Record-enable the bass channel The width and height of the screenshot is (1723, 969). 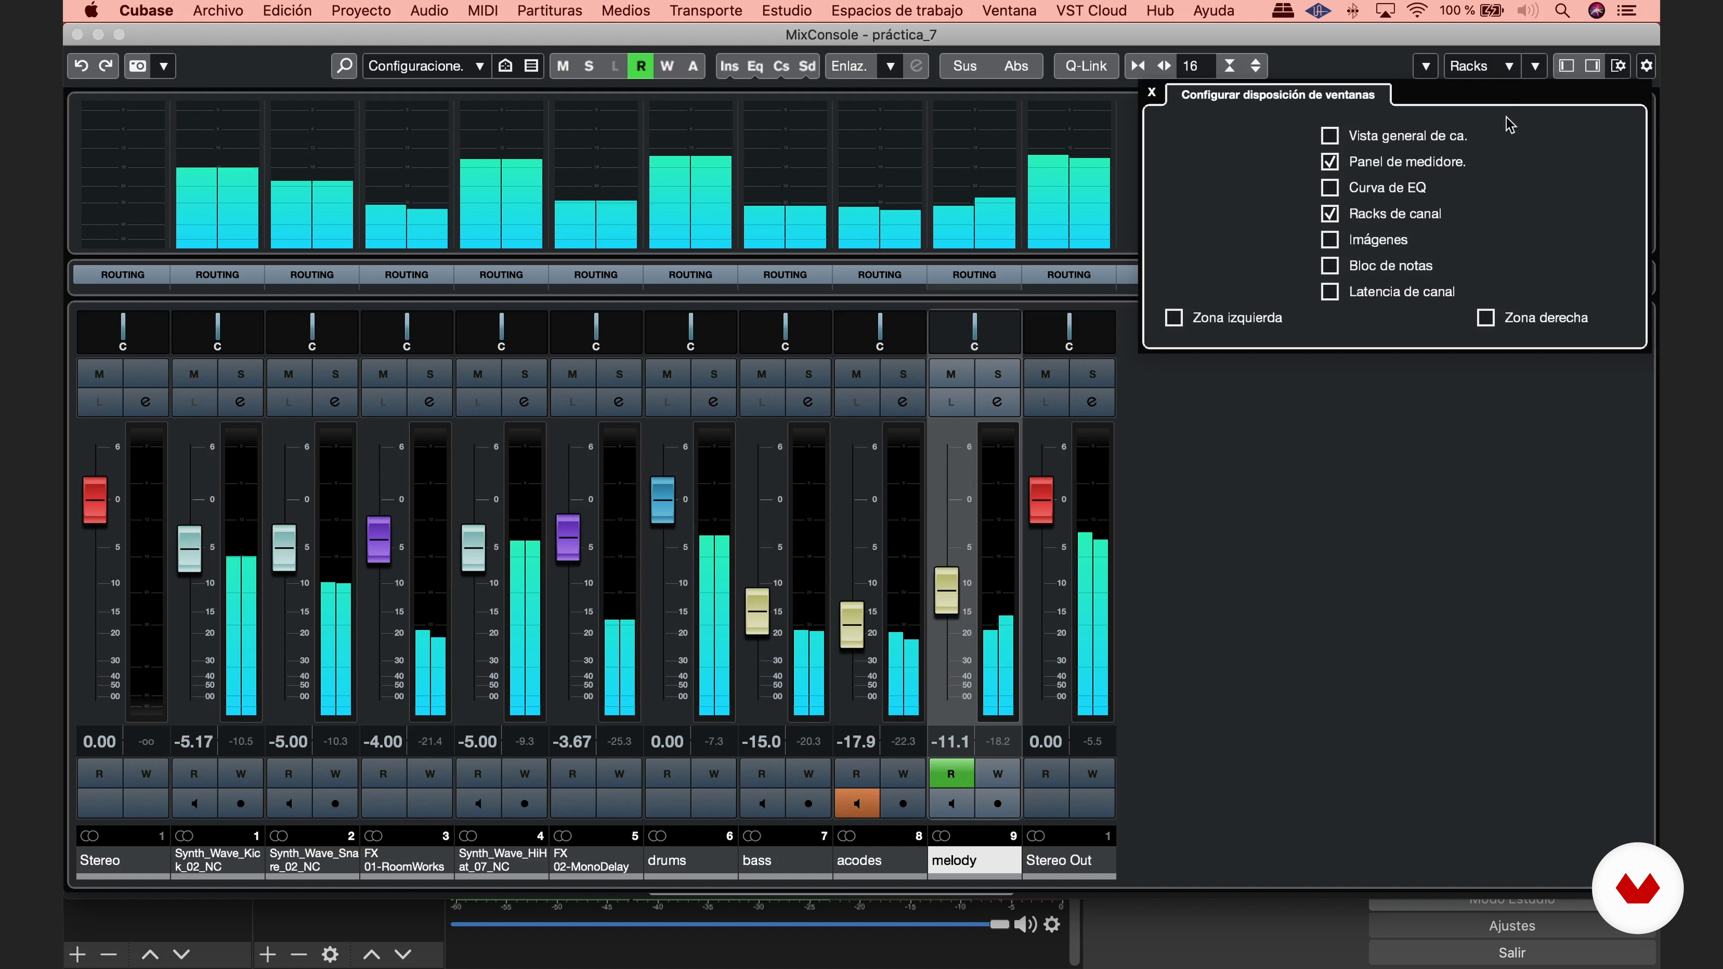click(809, 804)
